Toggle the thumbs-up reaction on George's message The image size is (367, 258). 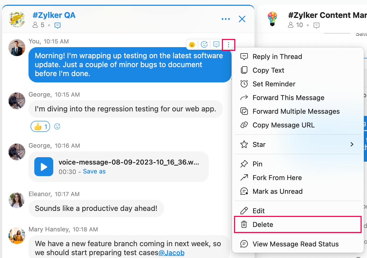40,127
